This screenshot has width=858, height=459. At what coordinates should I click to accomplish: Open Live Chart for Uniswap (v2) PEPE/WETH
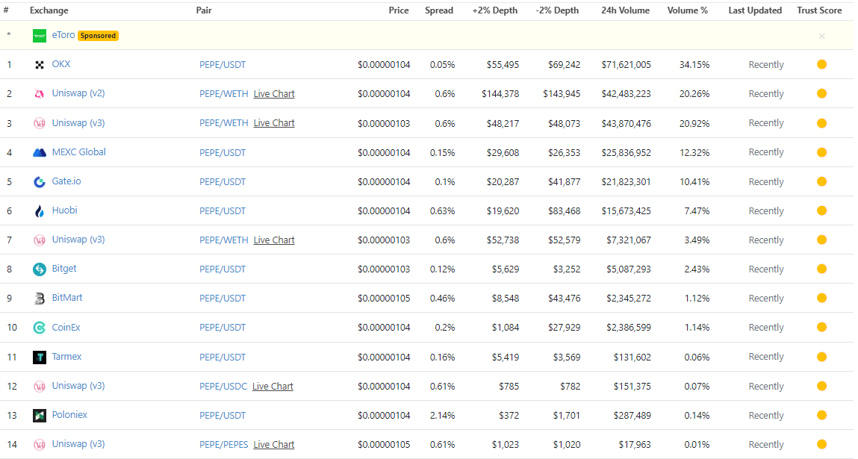point(274,94)
